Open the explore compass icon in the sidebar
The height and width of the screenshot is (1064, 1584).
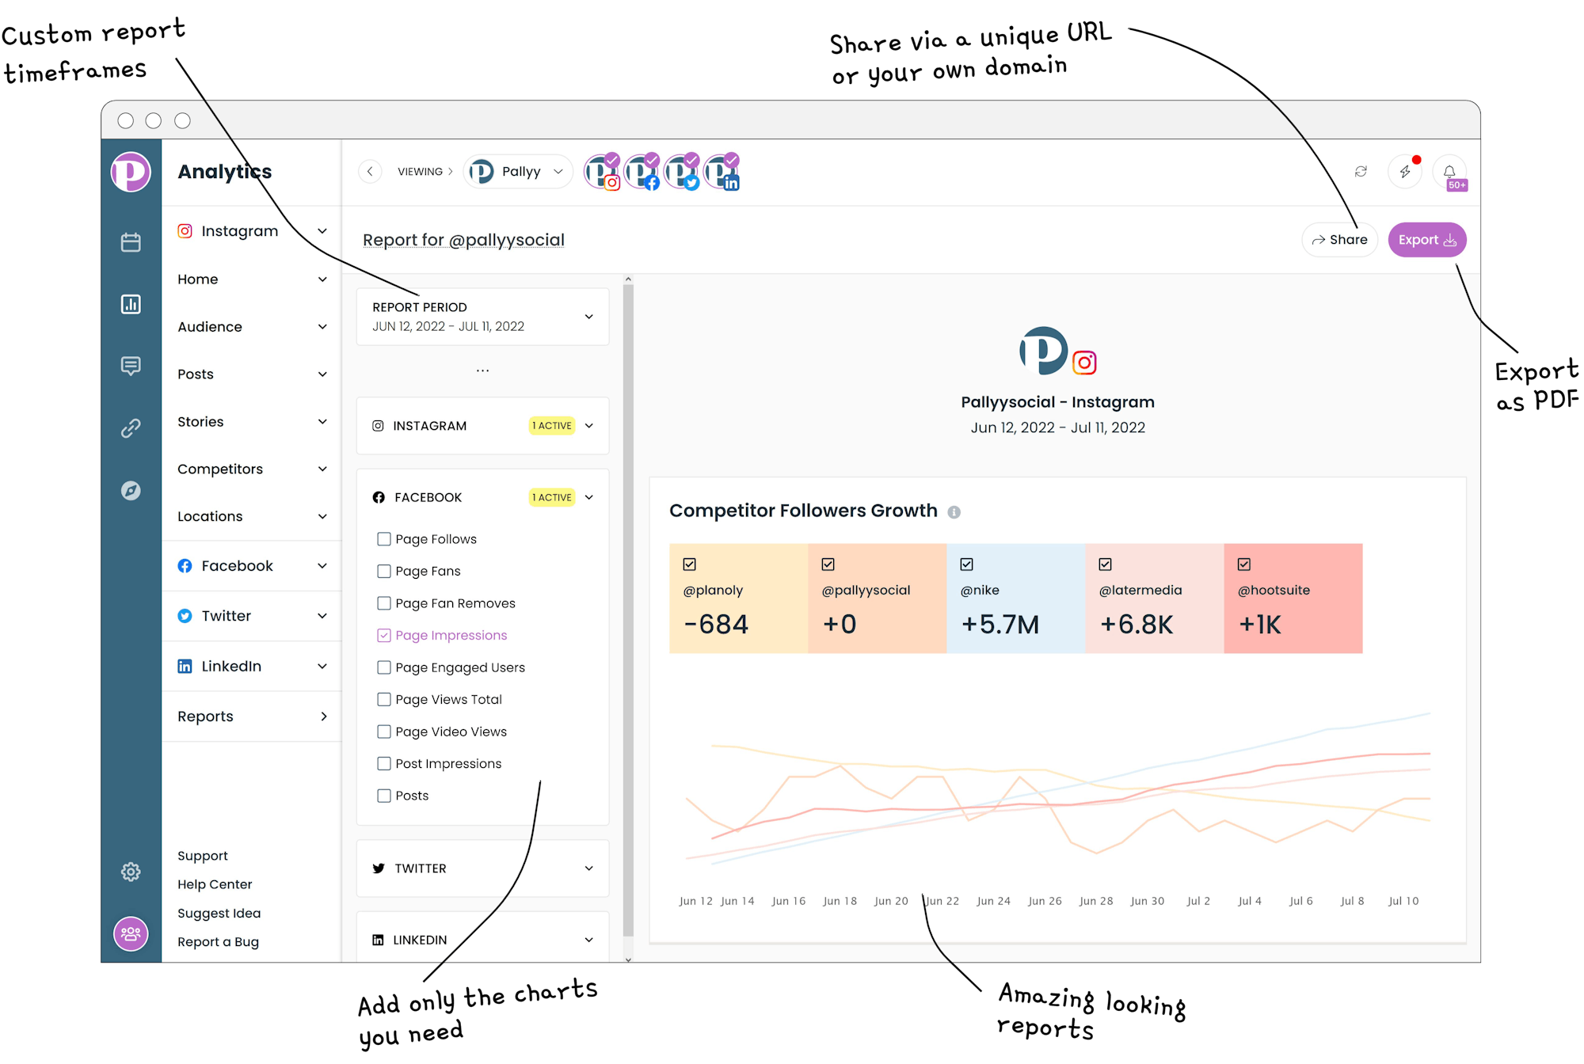point(131,491)
